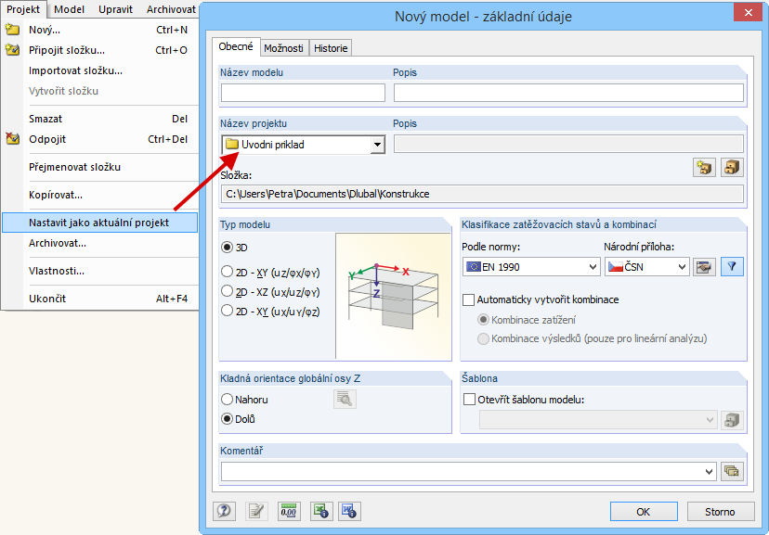Click the Word export info icon
Viewport: 769px width, 535px height.
349,512
